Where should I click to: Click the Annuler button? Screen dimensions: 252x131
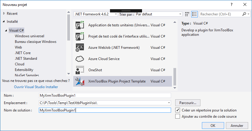tap(237, 126)
